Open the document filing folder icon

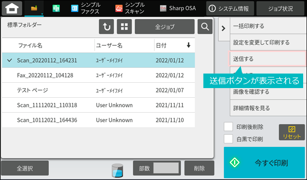tap(34, 8)
